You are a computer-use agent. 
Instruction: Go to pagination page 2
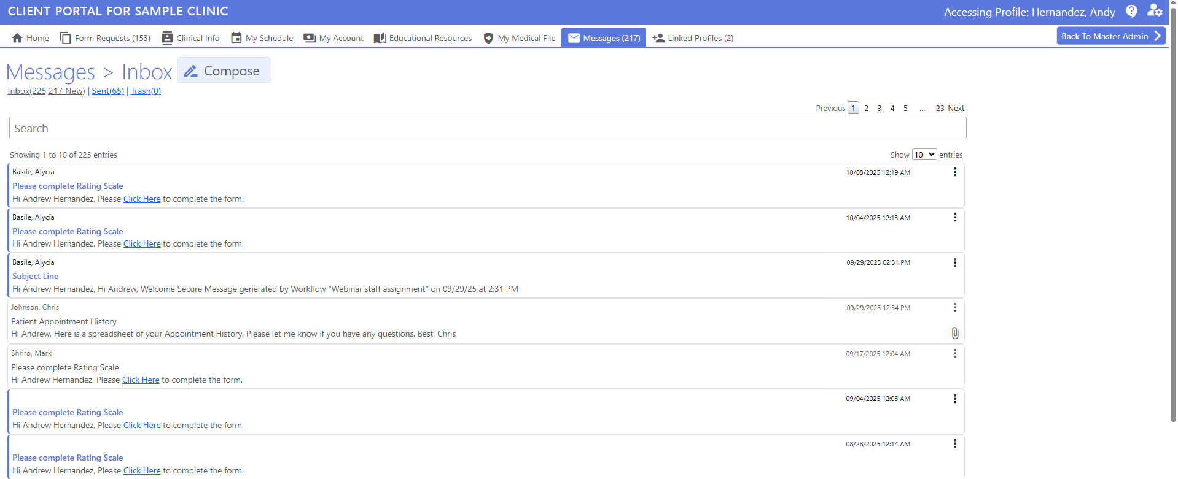tap(866, 108)
